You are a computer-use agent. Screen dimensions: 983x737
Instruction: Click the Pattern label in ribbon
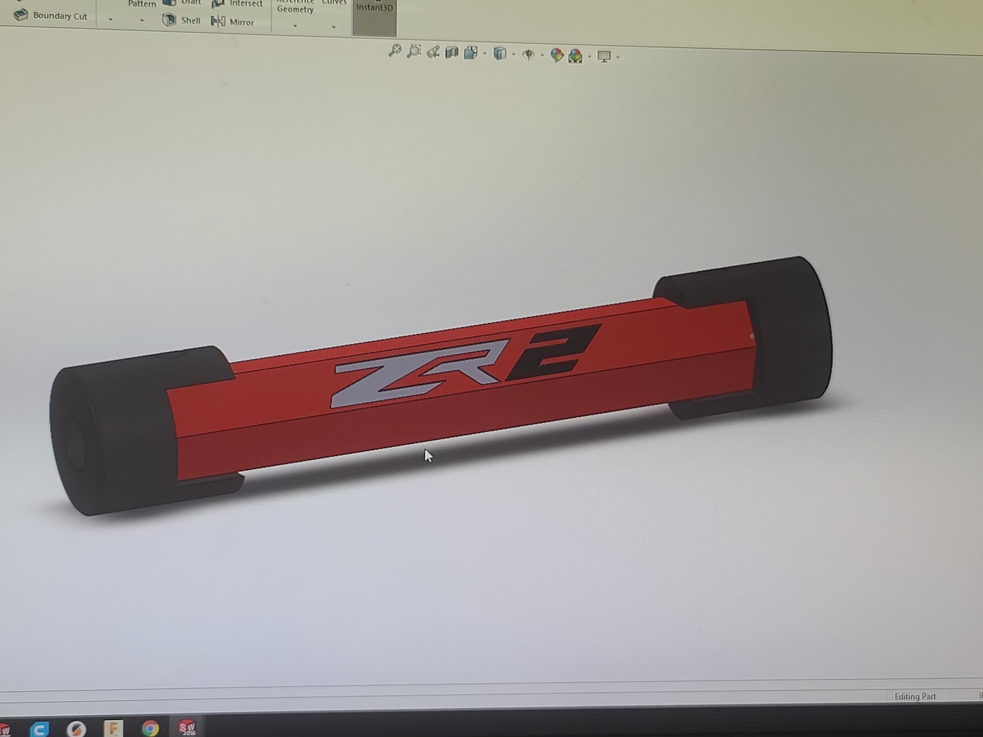[x=142, y=4]
